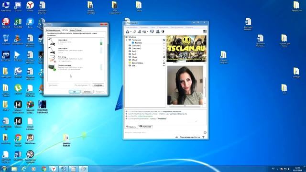Viewport: 306px width, 172px height.
Task: Click the speech bubble icon in TeamSpeak toolbar
Action: point(152,32)
